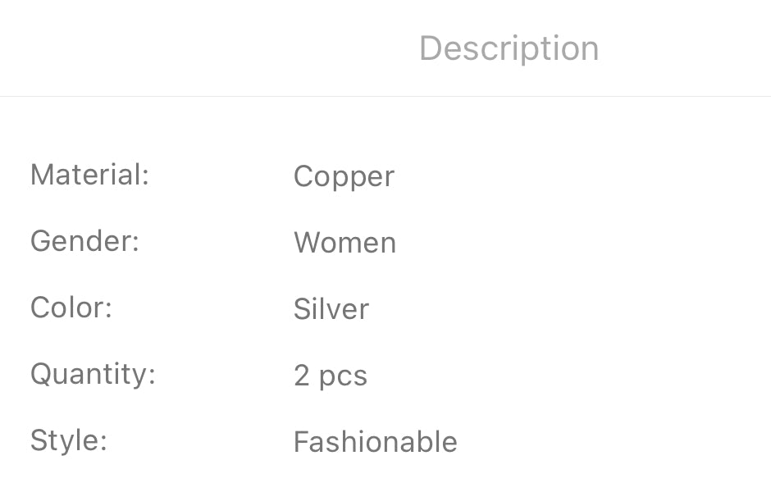771x483 pixels.
Task: Click the letter F in Fashionable
Action: 302,442
